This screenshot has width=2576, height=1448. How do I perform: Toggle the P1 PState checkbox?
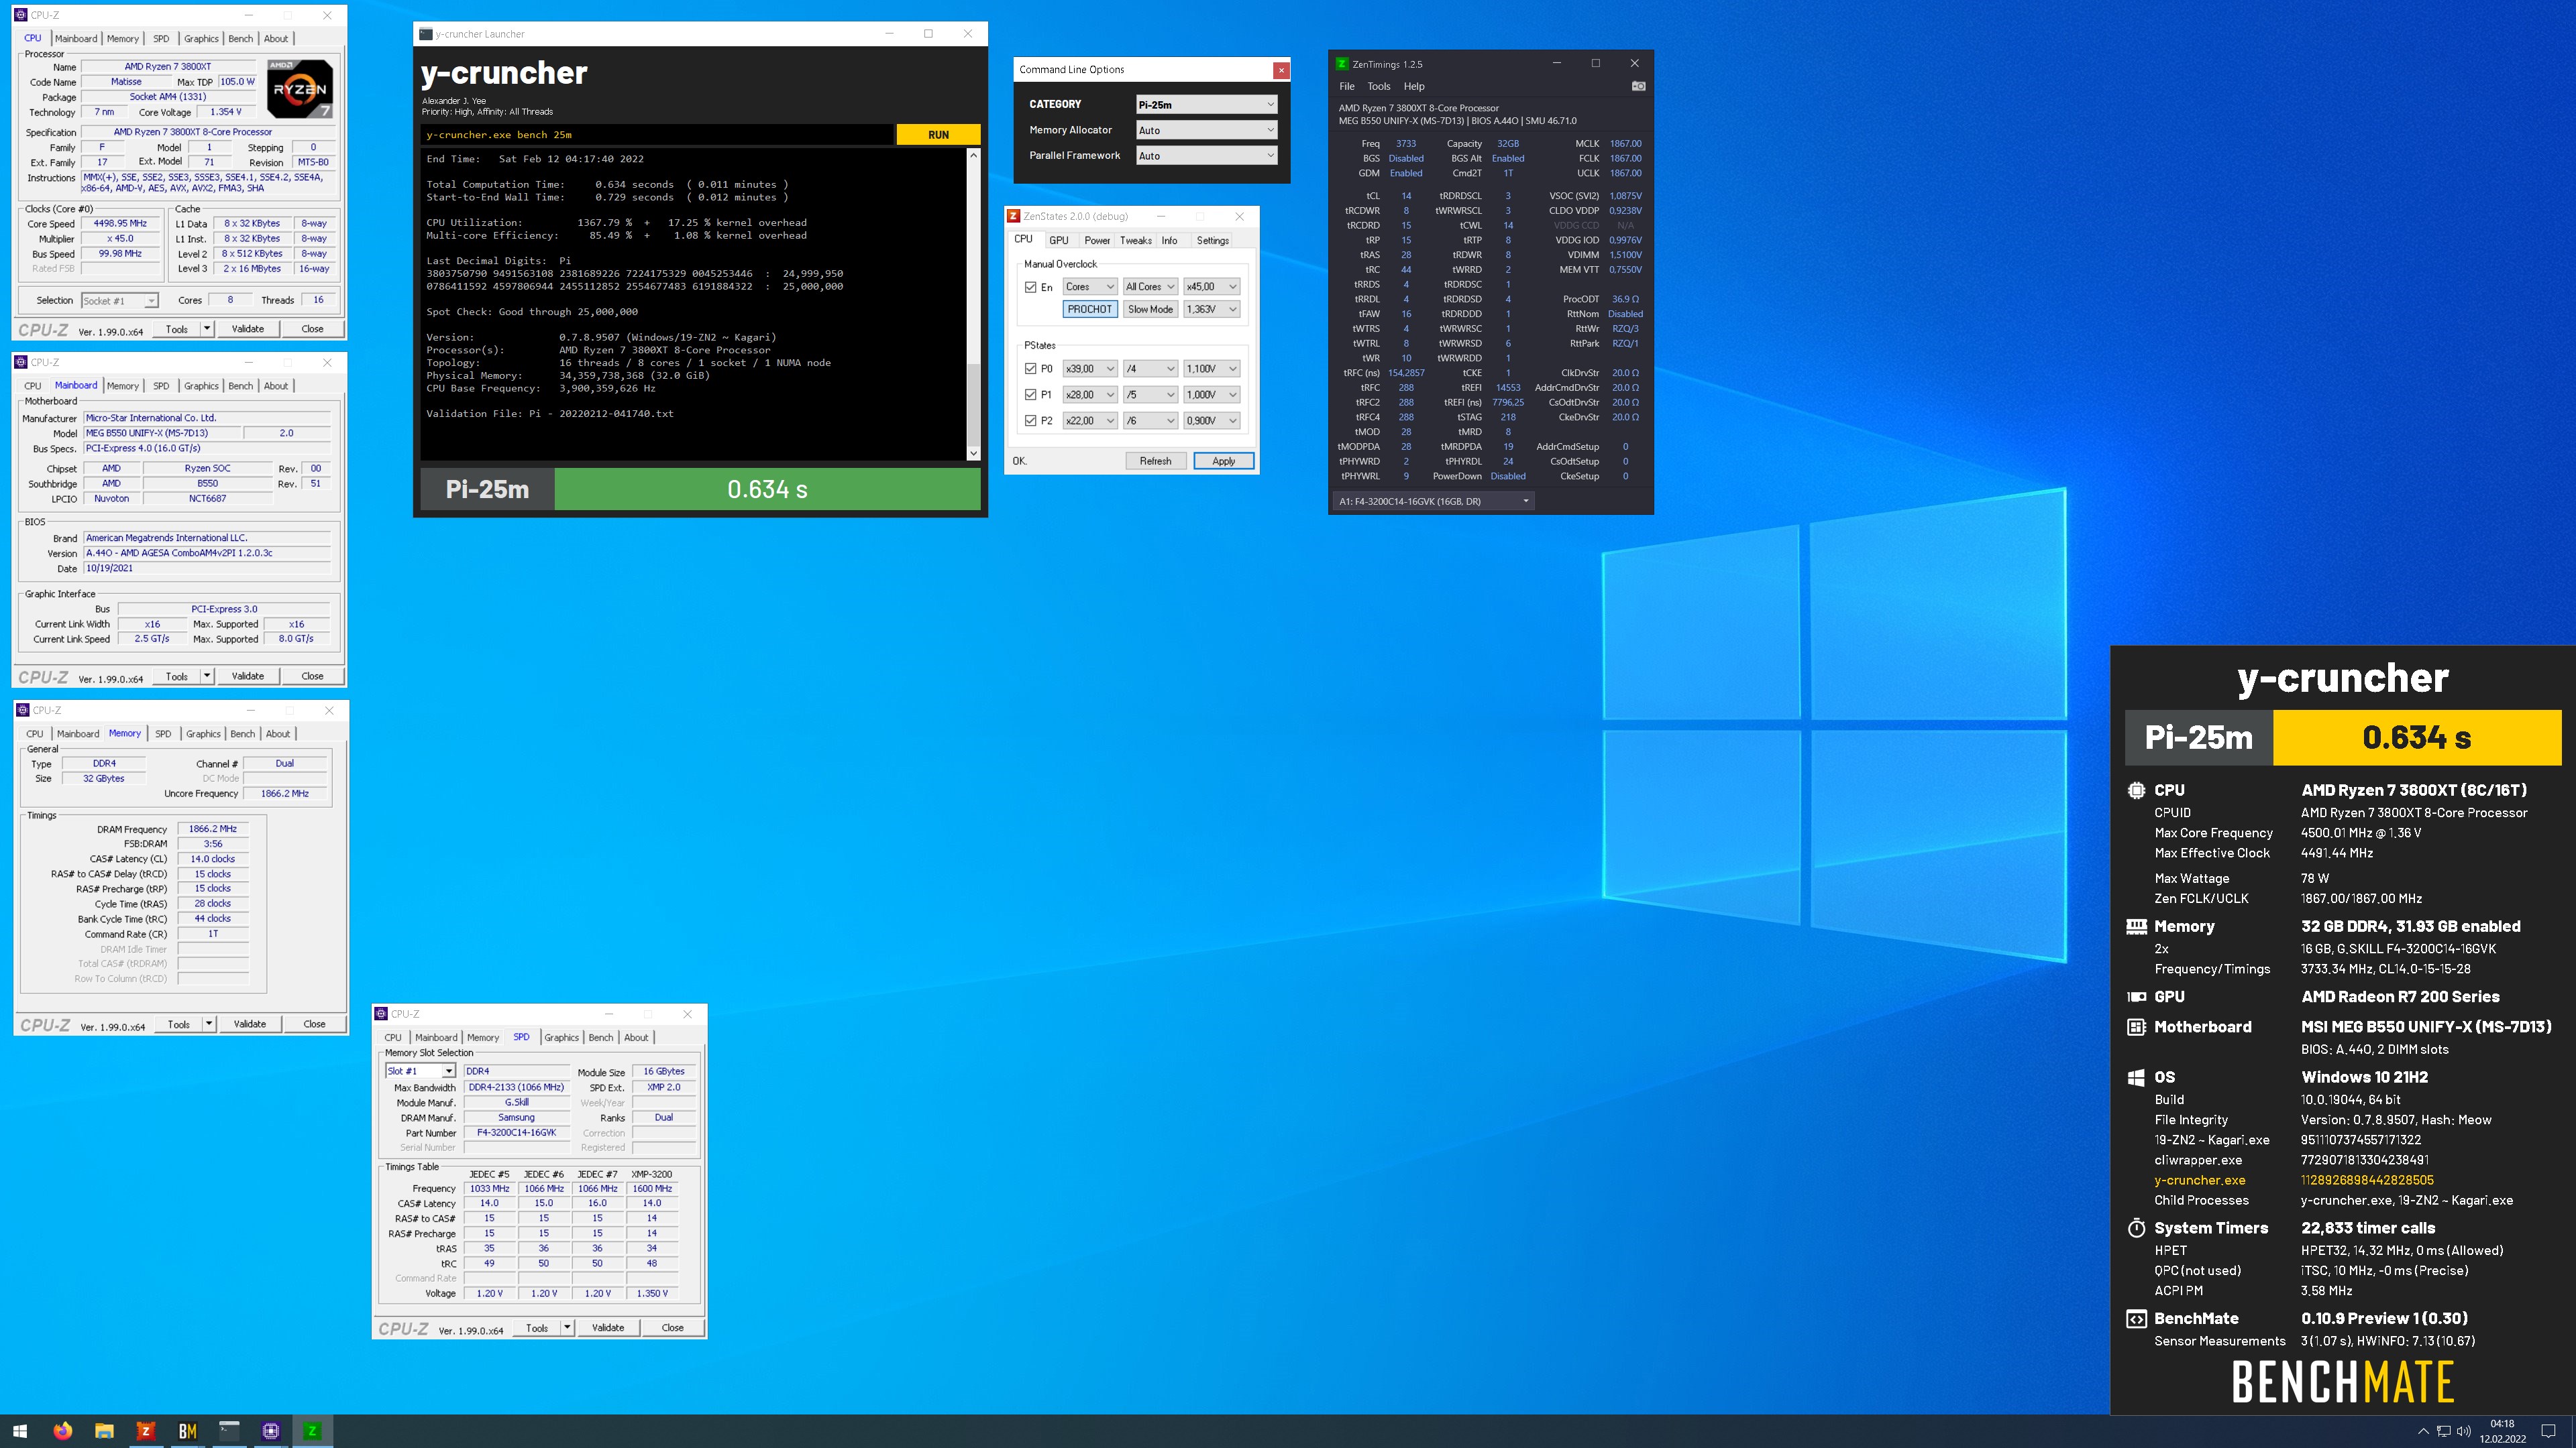pos(1031,395)
